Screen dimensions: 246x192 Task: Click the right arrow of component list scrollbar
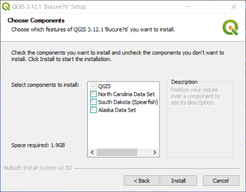click(155, 152)
